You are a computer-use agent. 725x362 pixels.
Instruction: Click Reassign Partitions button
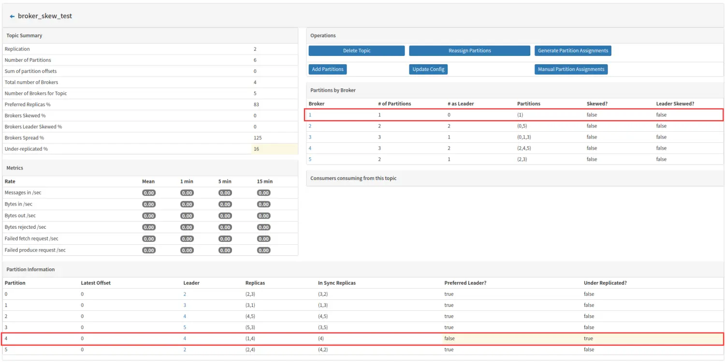(469, 51)
